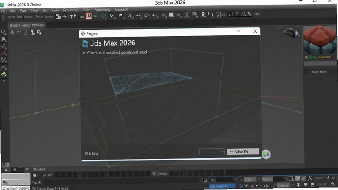Click the gray input field under 'Srrou Eoal S6t'
The height and width of the screenshot is (190, 338).
coord(320,64)
